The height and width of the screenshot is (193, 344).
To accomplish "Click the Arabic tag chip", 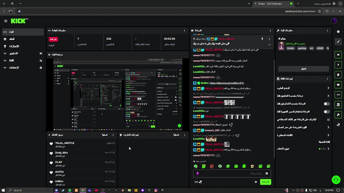I will point(290,48).
